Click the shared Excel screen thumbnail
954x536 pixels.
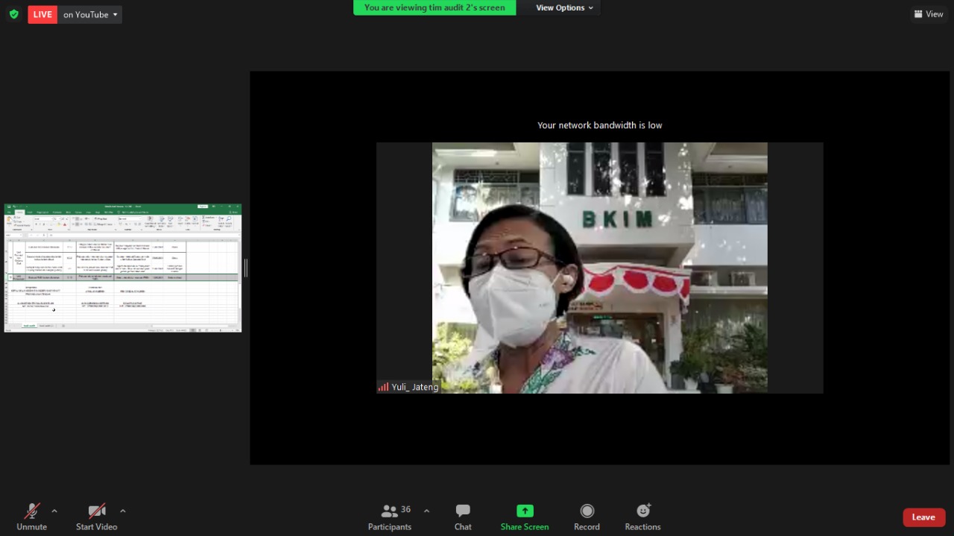[x=123, y=268]
